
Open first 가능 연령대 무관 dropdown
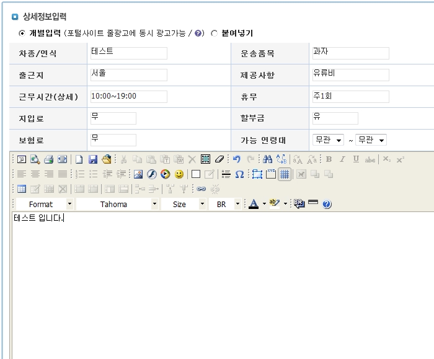(328, 140)
